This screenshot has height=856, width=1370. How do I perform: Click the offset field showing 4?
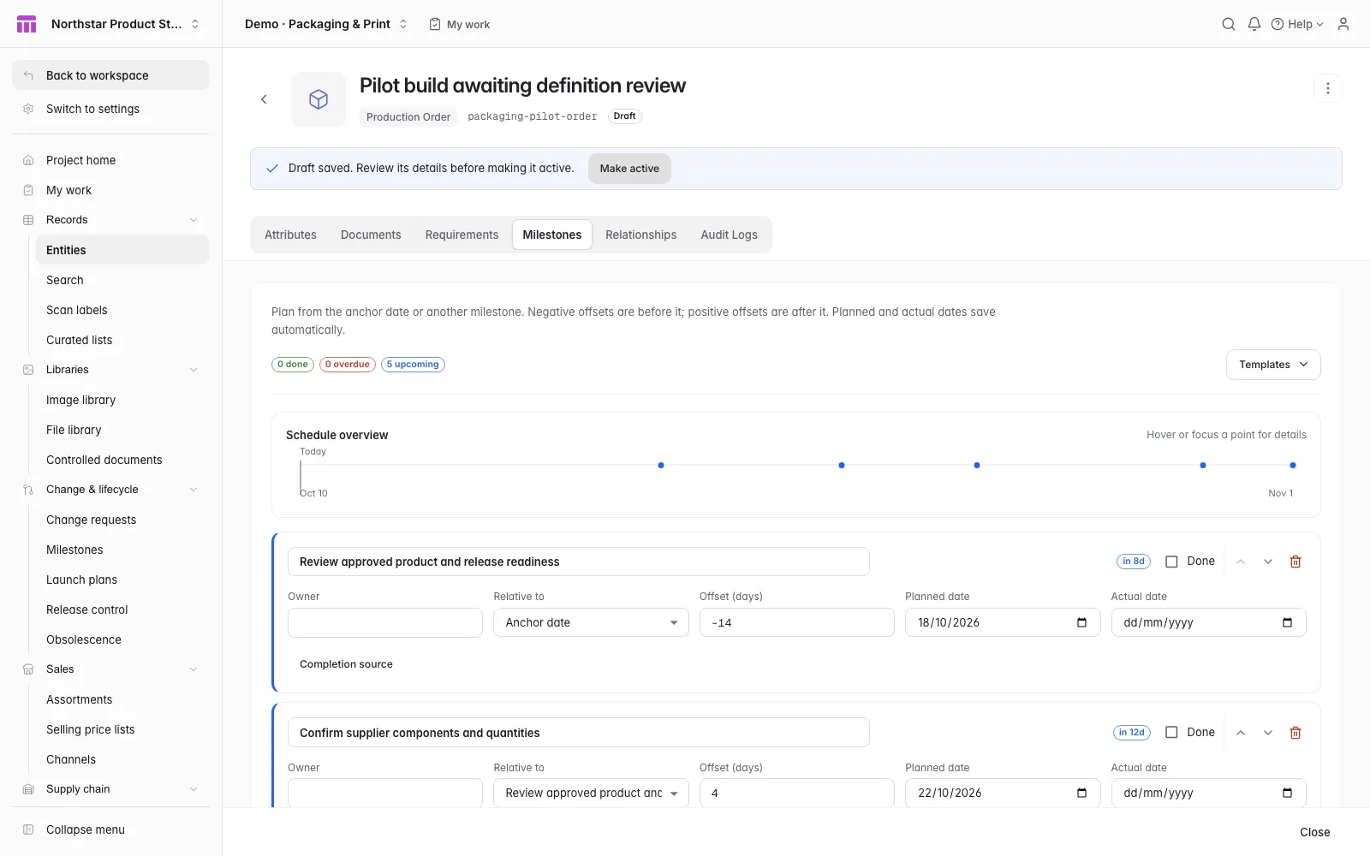click(797, 793)
